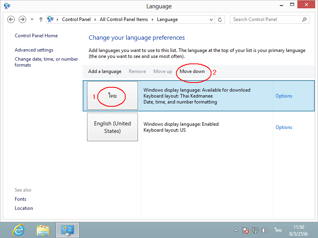318x238 pixels.
Task: Click the 'See also' label
Action: tap(23, 190)
